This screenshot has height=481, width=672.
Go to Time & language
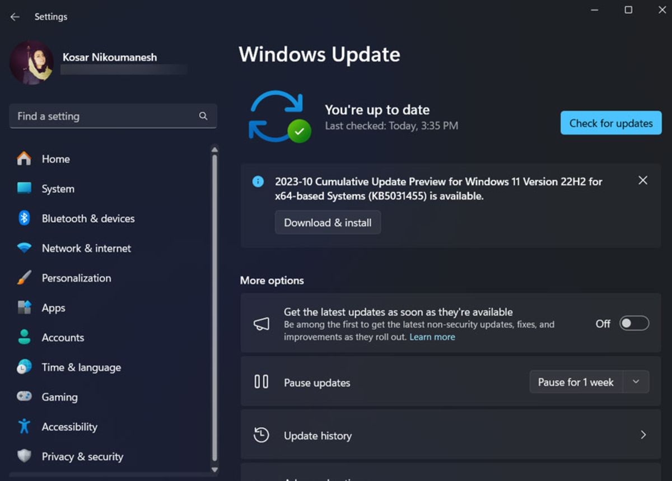(x=111, y=367)
